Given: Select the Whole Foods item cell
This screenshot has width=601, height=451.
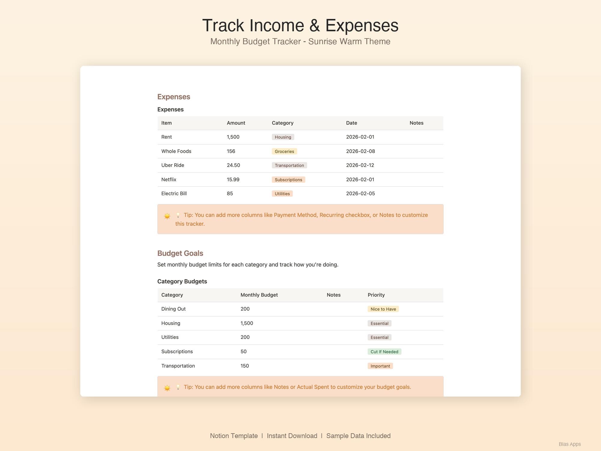Looking at the screenshot, I should click(x=176, y=151).
